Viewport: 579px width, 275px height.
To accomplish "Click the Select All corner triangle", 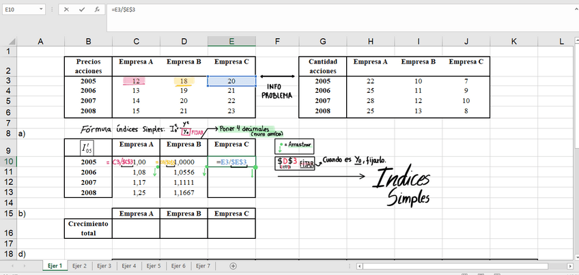I will (x=8, y=42).
